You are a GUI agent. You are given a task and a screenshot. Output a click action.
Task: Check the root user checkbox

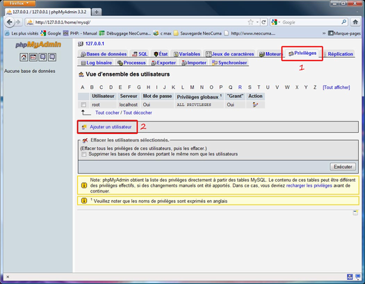coord(83,105)
